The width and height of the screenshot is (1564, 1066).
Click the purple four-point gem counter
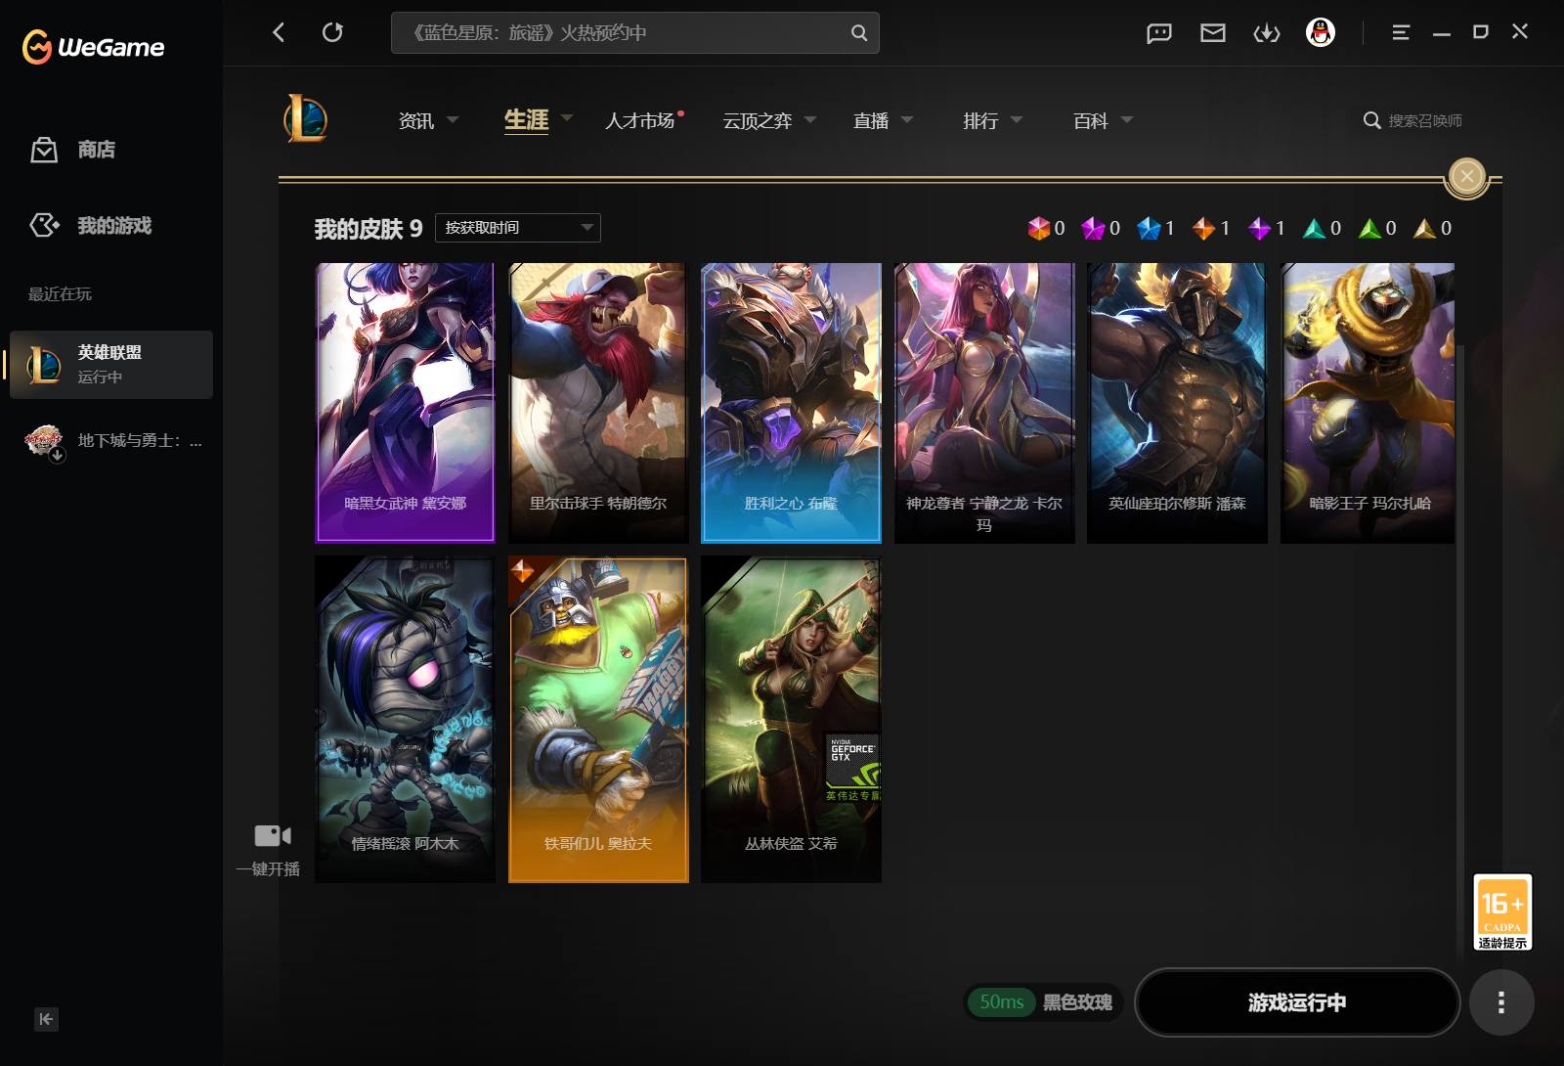[x=1267, y=228]
